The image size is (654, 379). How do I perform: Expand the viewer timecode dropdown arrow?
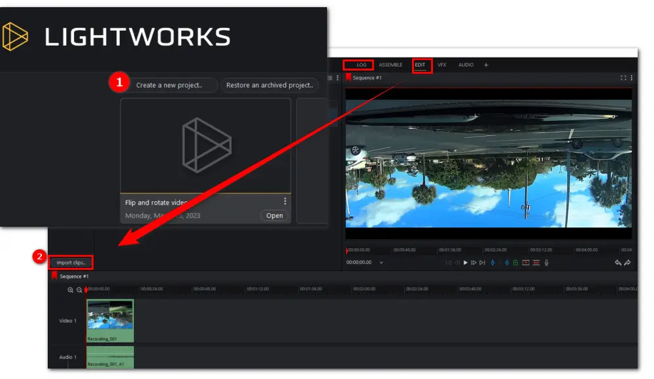pos(381,263)
